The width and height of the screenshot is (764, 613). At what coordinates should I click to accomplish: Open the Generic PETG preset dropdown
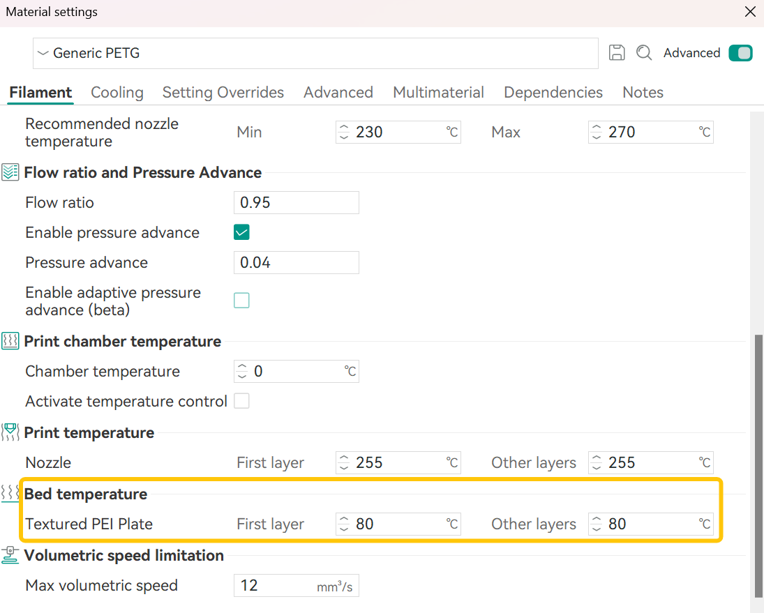coord(315,53)
